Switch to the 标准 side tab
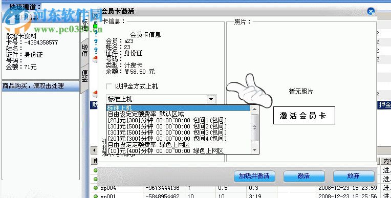391x198 pixels. coord(85,25)
